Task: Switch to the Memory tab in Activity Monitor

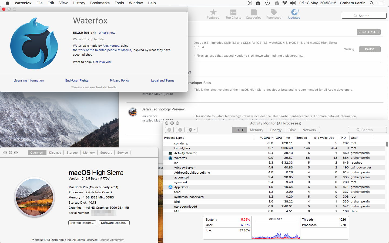Action: [256, 130]
